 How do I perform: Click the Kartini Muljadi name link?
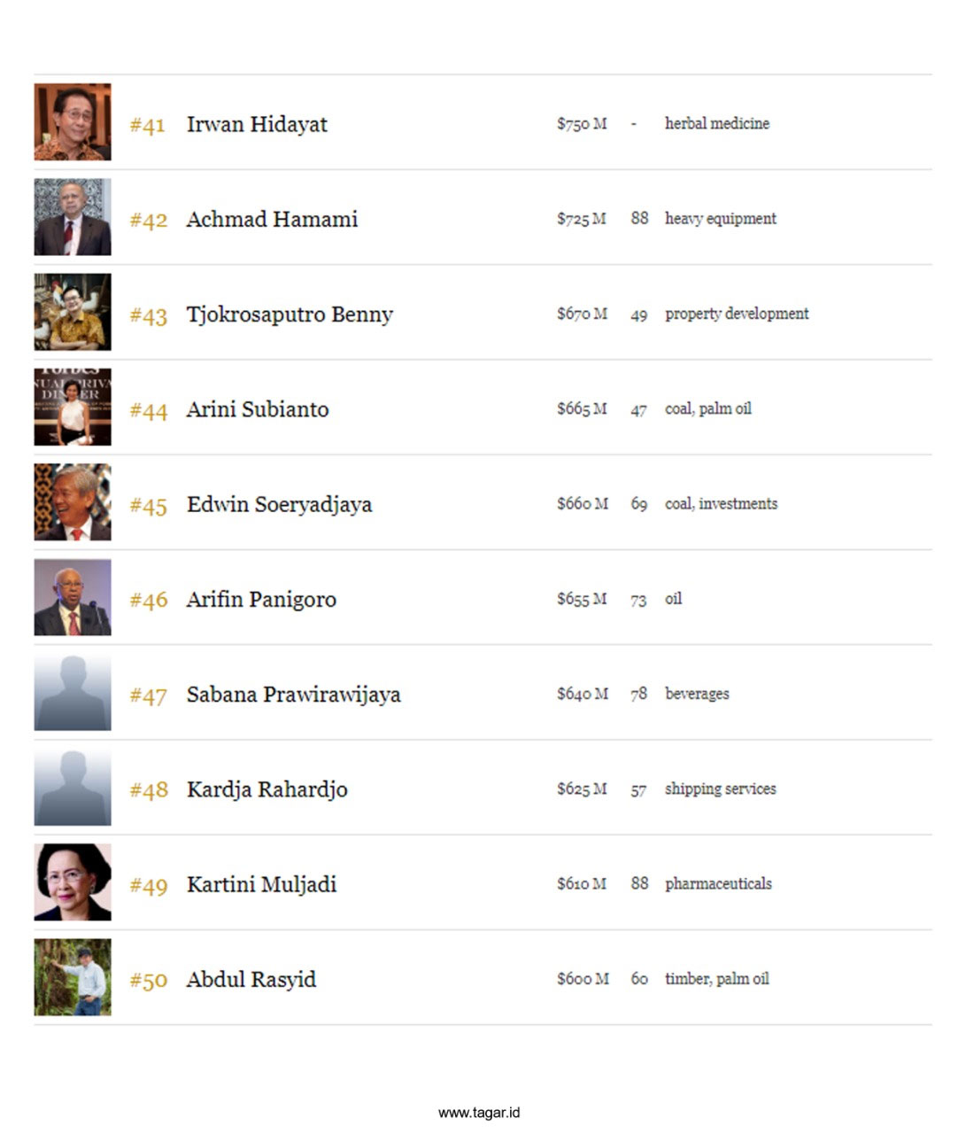pyautogui.click(x=261, y=885)
